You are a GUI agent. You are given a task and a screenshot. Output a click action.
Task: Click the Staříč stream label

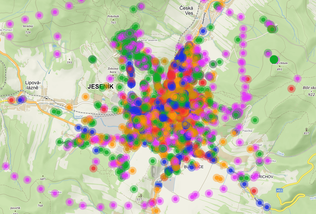79,116
